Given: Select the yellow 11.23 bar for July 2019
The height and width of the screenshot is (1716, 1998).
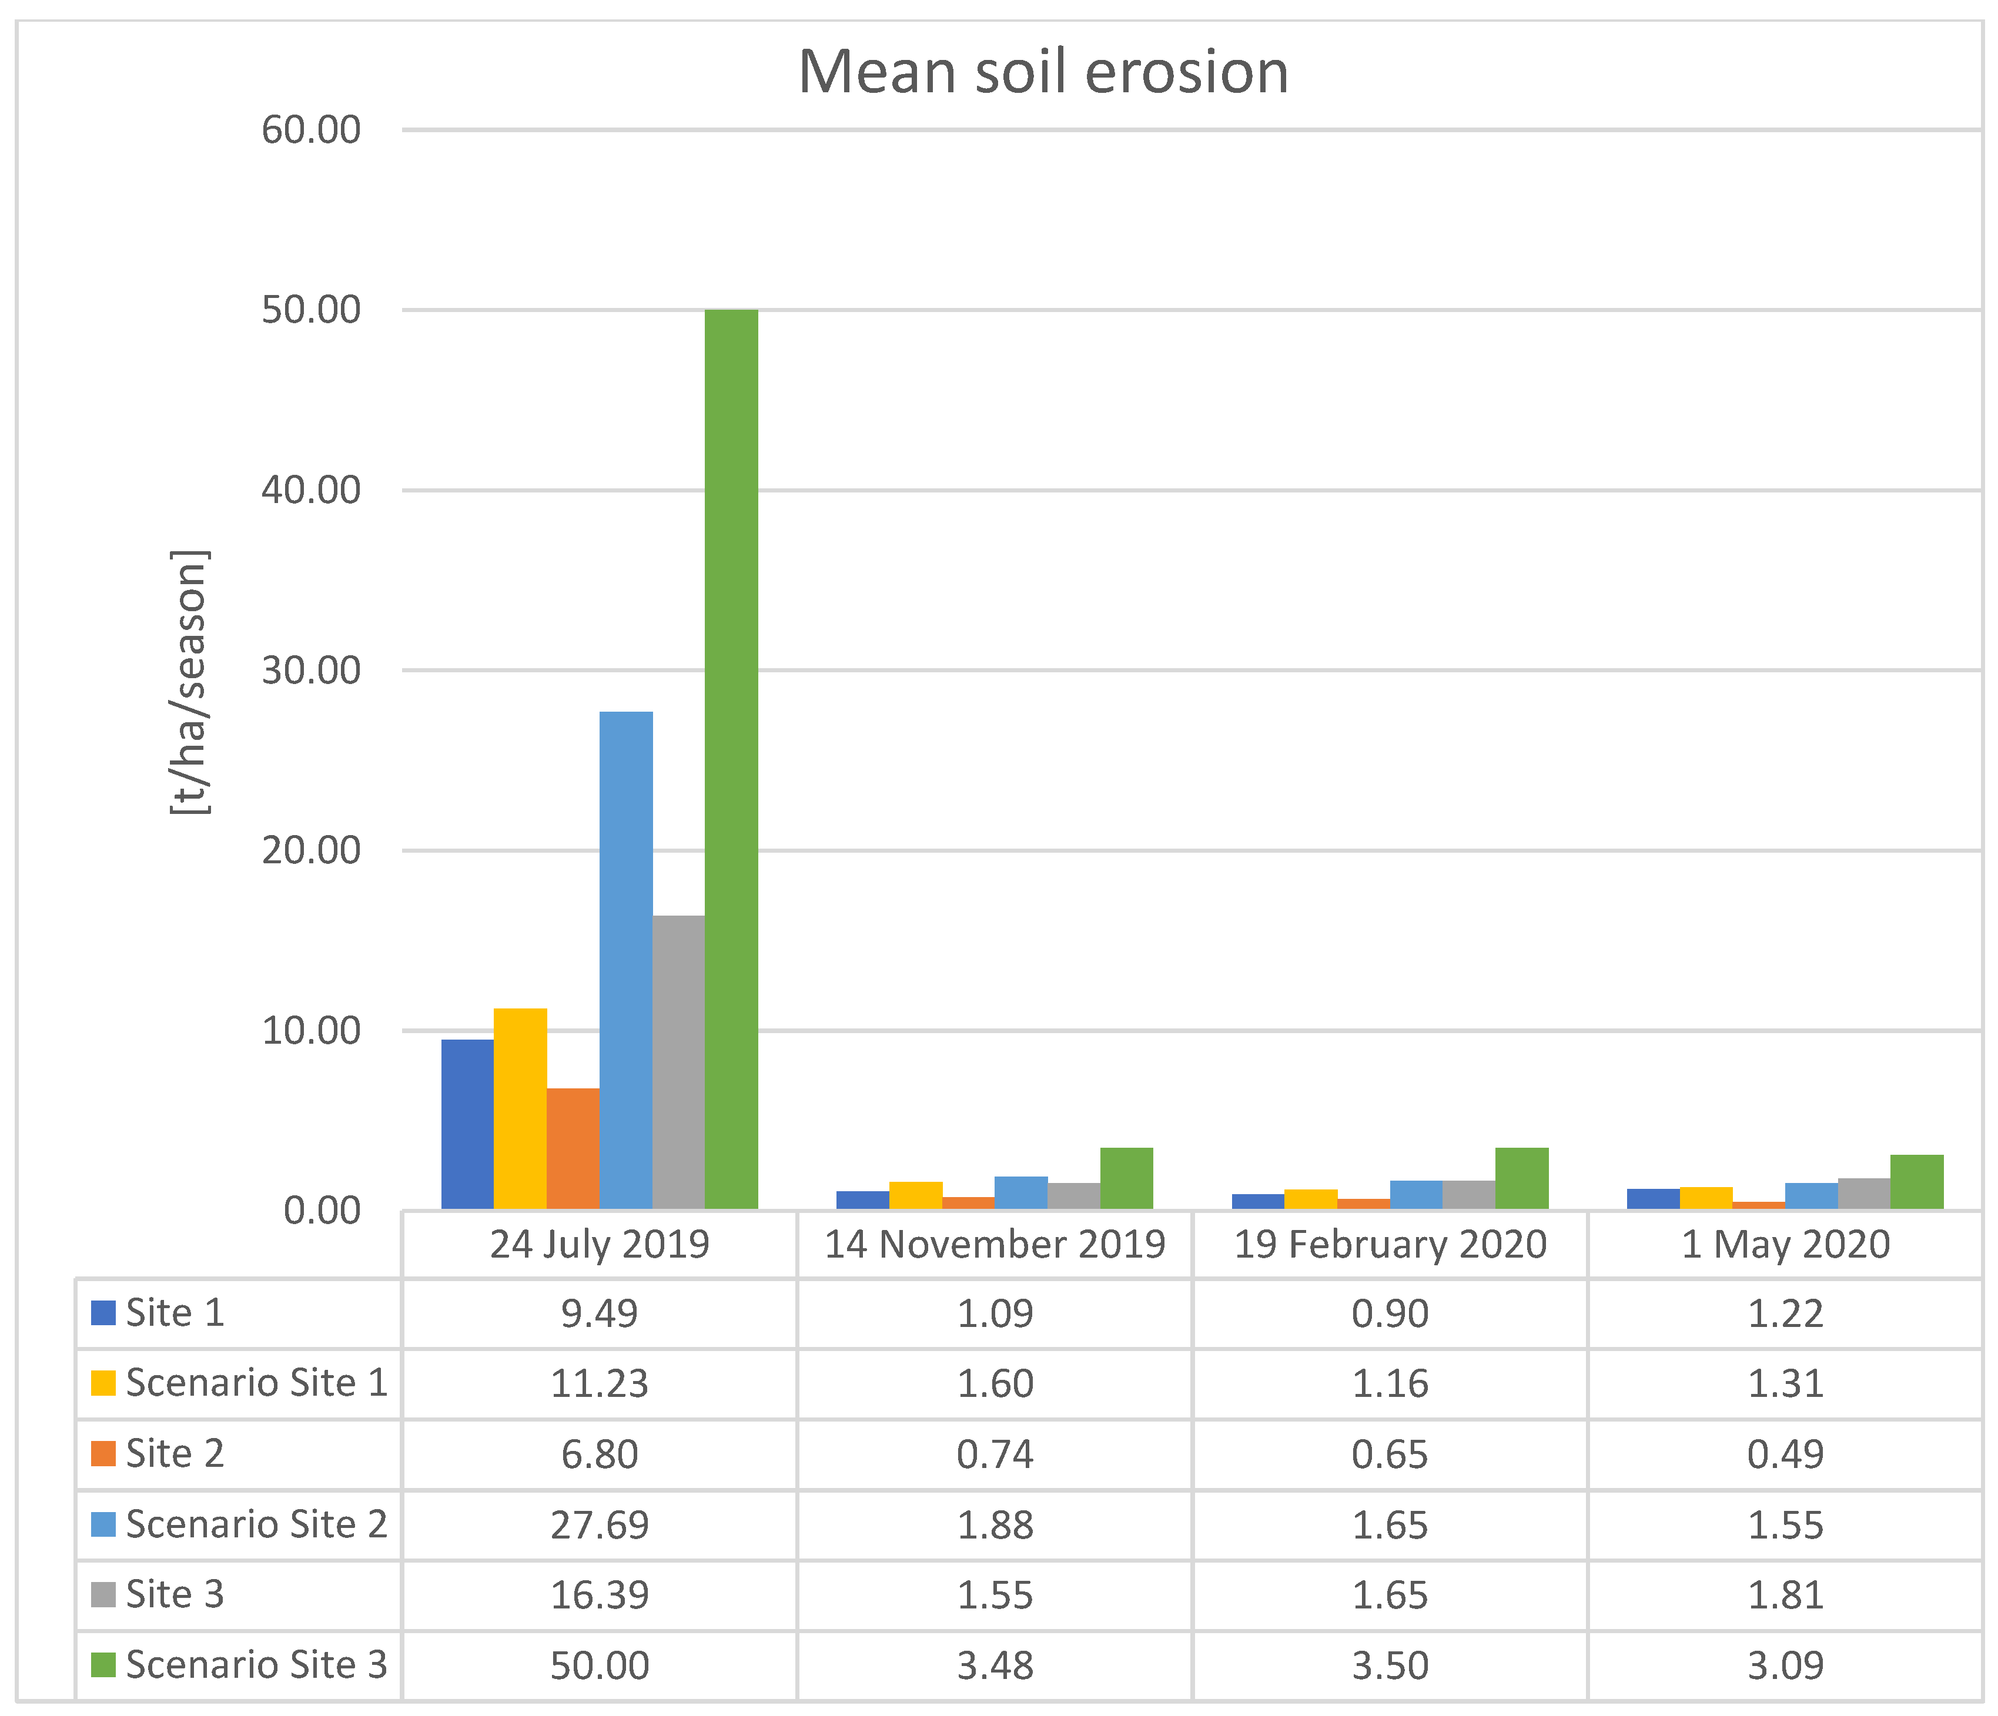Looking at the screenshot, I should coord(521,1109).
